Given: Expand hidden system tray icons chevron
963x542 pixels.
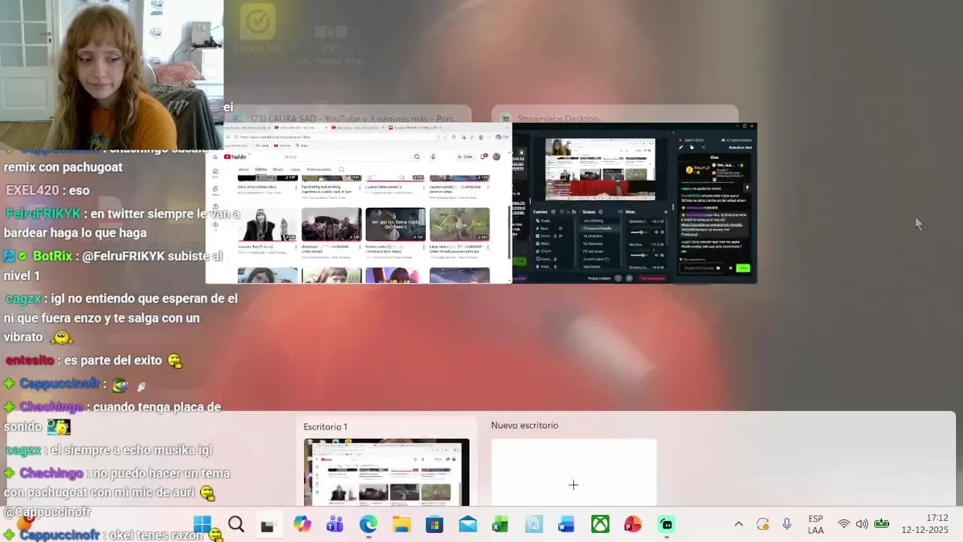Looking at the screenshot, I should pyautogui.click(x=739, y=524).
